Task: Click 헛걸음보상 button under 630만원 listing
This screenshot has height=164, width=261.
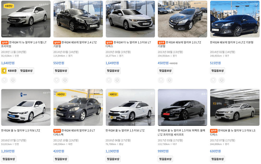Action: coord(218,159)
